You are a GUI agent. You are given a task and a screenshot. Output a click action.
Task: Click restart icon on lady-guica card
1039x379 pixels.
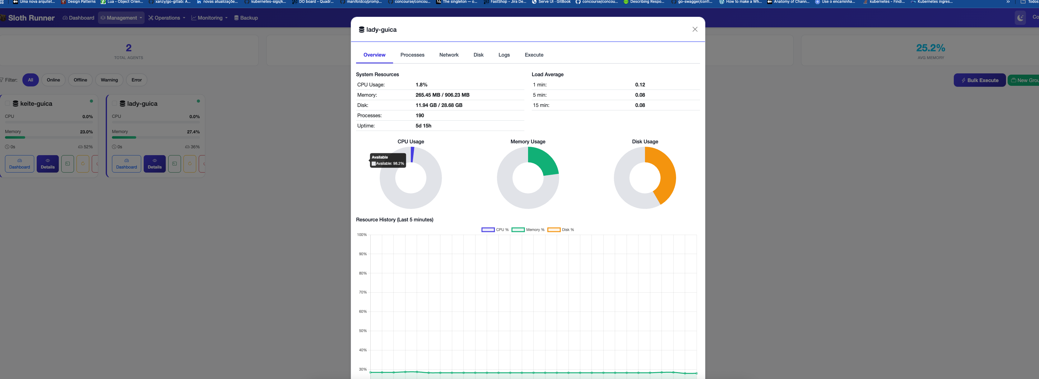(190, 164)
